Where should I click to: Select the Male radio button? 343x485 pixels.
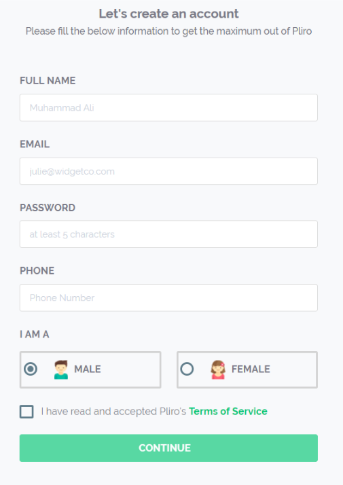click(31, 369)
